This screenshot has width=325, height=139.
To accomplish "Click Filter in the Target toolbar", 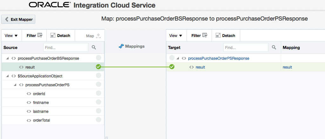I will [199, 36].
